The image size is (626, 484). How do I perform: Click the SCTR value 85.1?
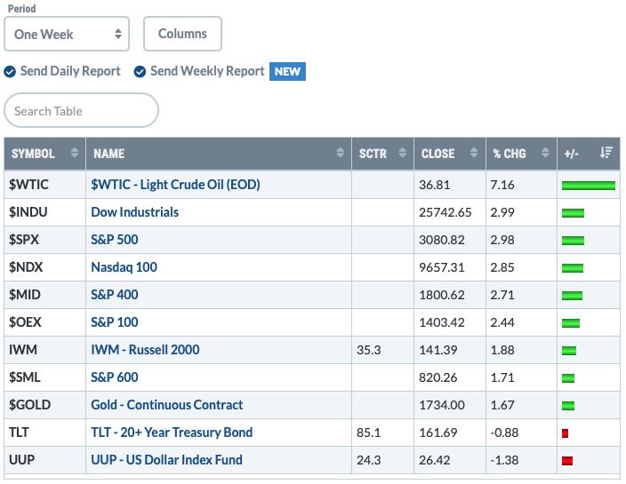pyautogui.click(x=368, y=432)
